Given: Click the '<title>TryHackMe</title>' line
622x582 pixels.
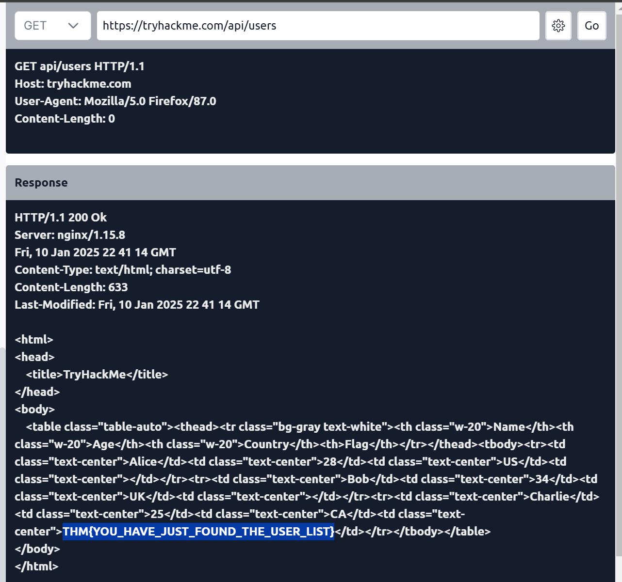Looking at the screenshot, I should point(97,375).
